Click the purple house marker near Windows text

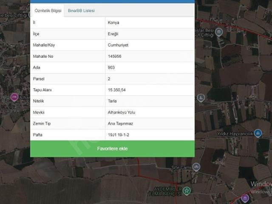[245, 198]
